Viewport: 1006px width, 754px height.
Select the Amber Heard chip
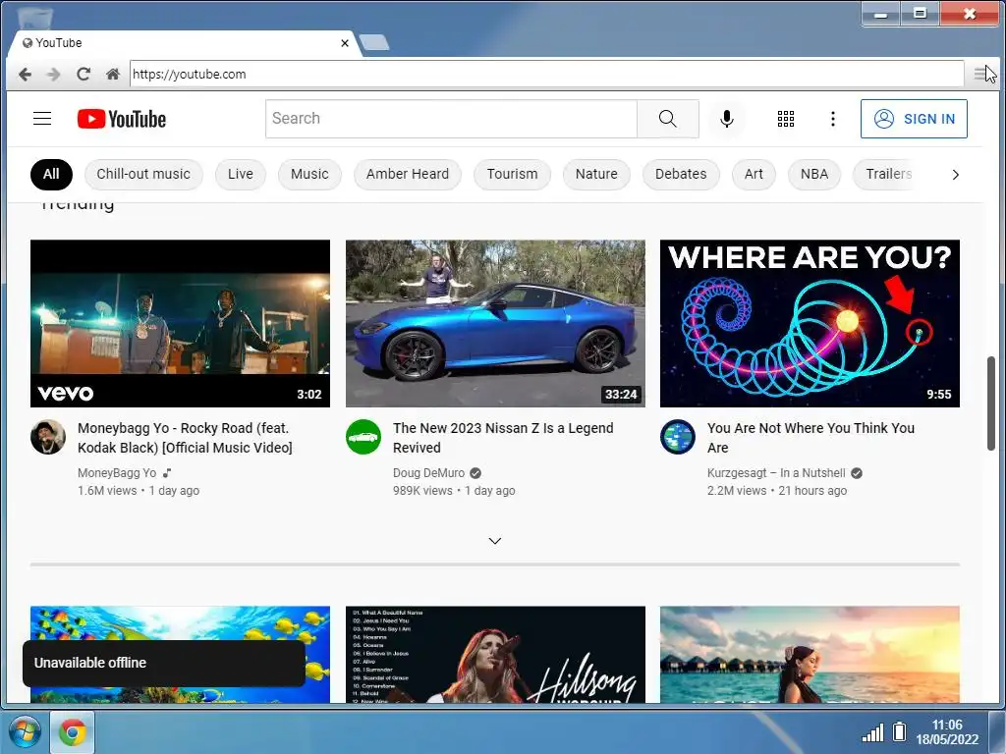tap(408, 175)
